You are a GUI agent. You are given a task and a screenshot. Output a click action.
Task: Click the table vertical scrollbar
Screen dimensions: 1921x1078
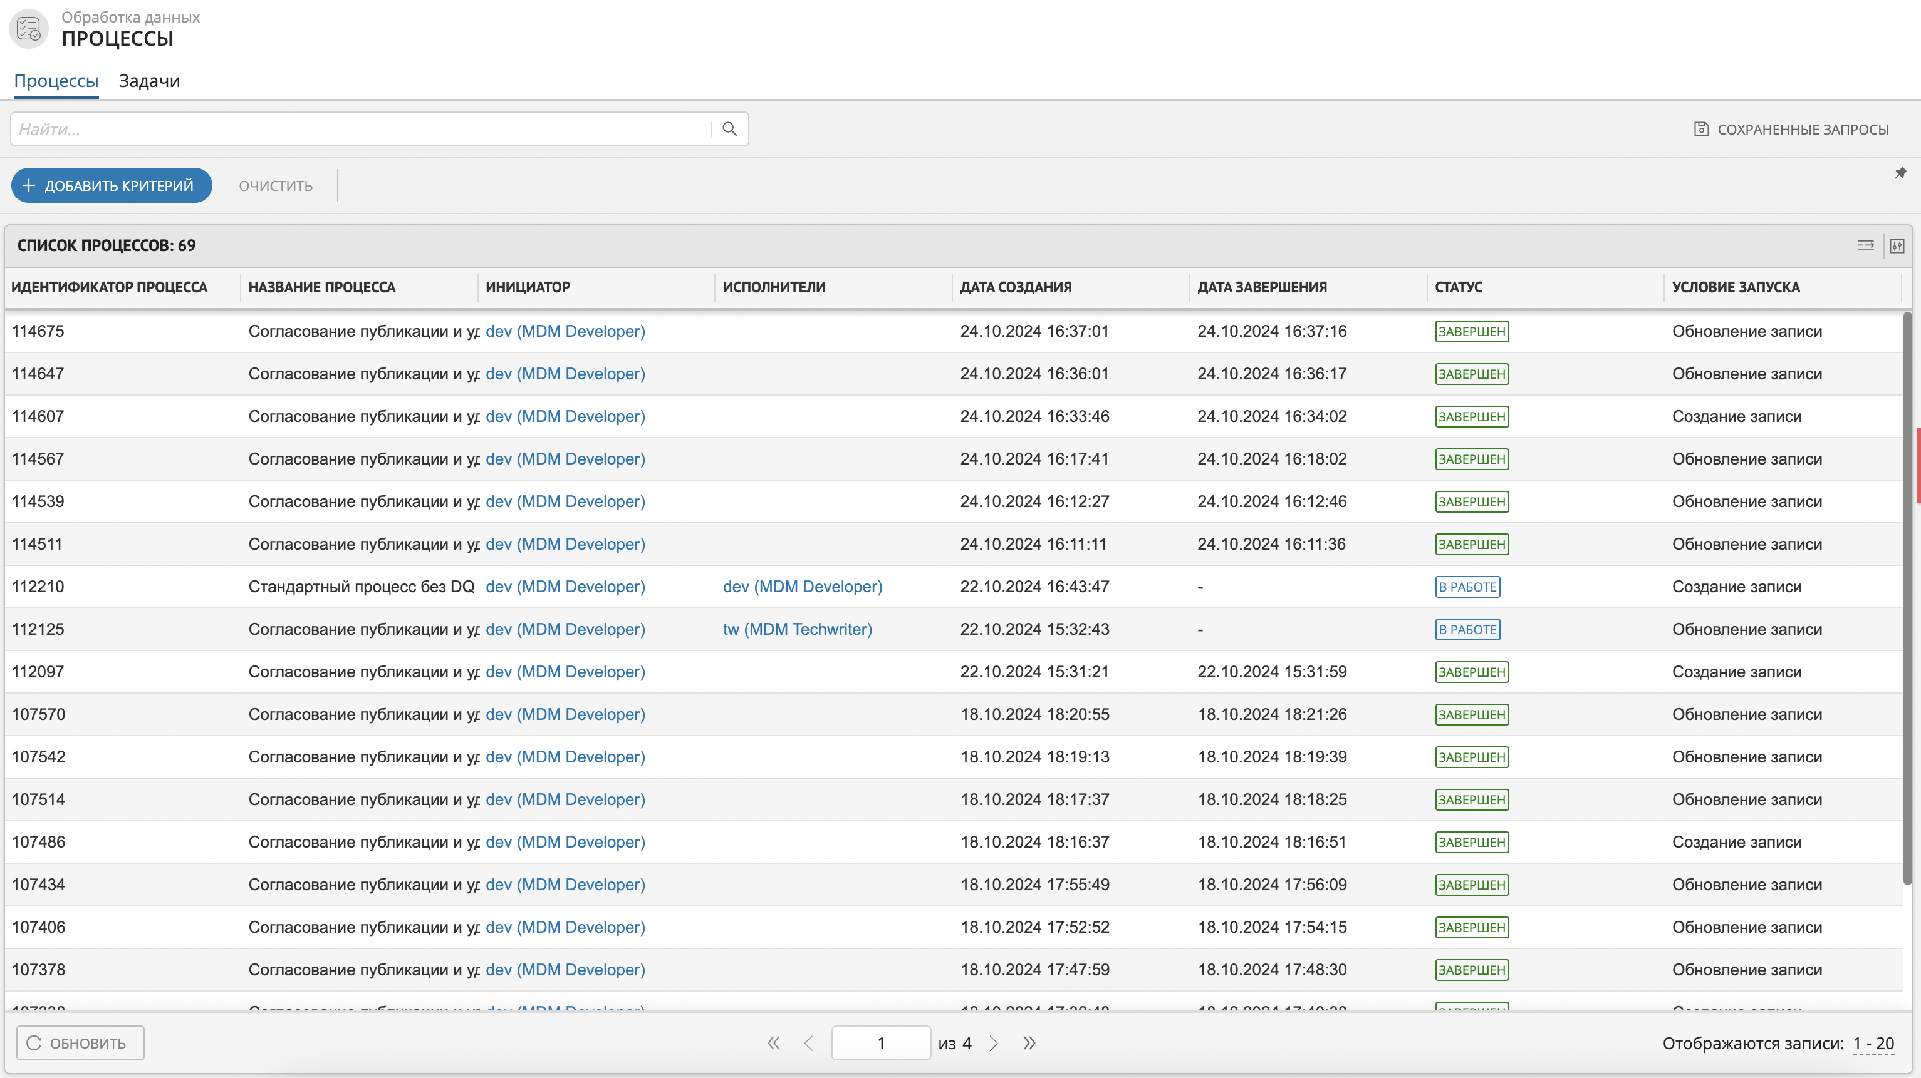1908,598
